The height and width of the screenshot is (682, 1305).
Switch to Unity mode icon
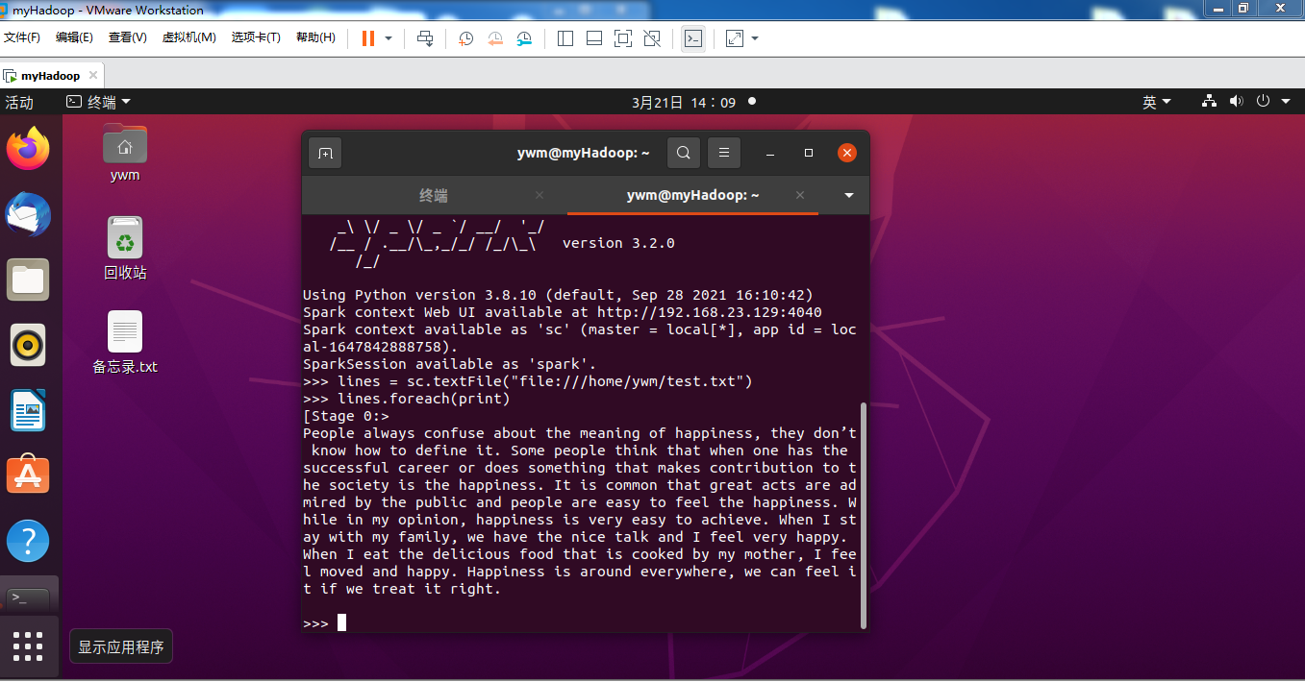652,38
